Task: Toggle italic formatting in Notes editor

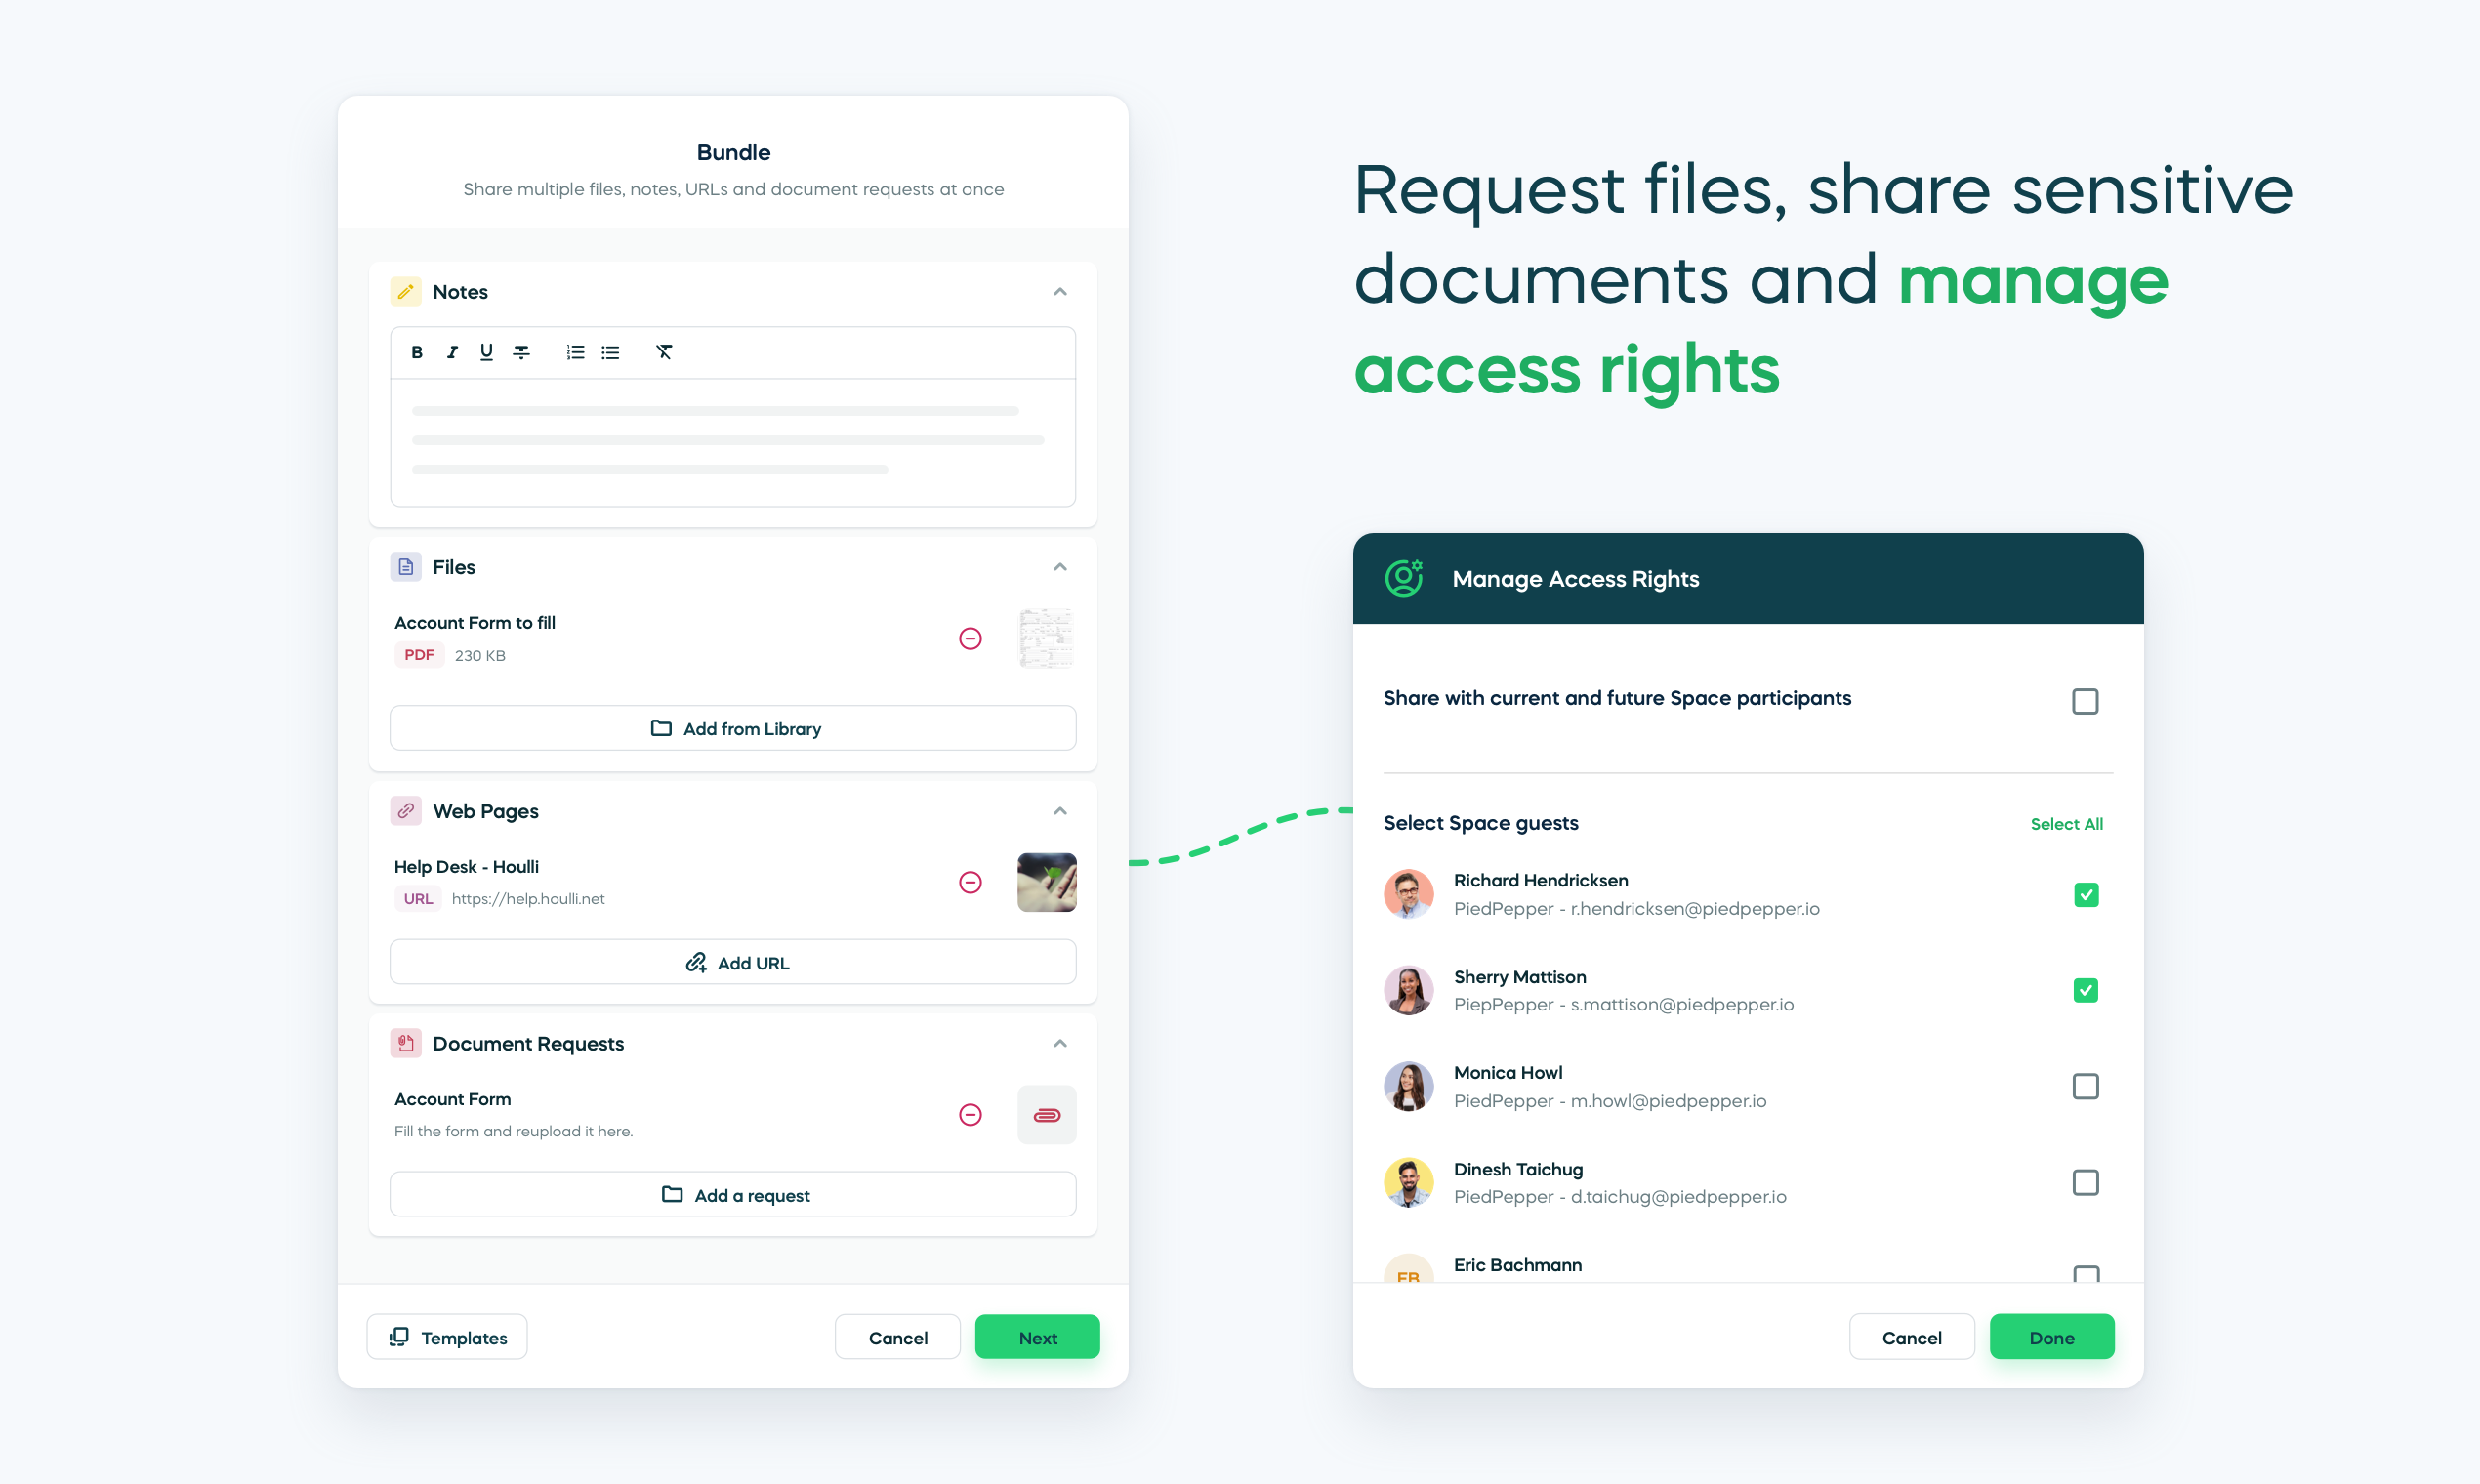Action: pyautogui.click(x=452, y=352)
